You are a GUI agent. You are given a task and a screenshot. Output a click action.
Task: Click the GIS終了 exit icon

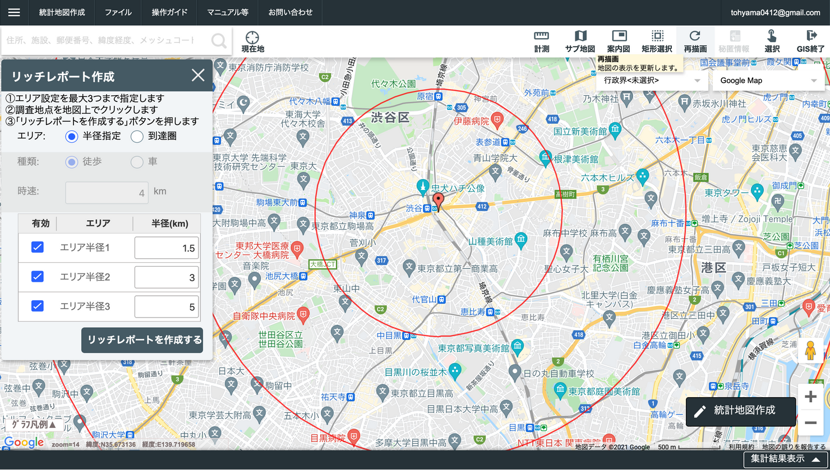[811, 41]
